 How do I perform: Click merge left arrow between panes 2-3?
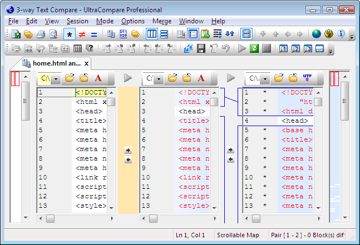click(230, 159)
